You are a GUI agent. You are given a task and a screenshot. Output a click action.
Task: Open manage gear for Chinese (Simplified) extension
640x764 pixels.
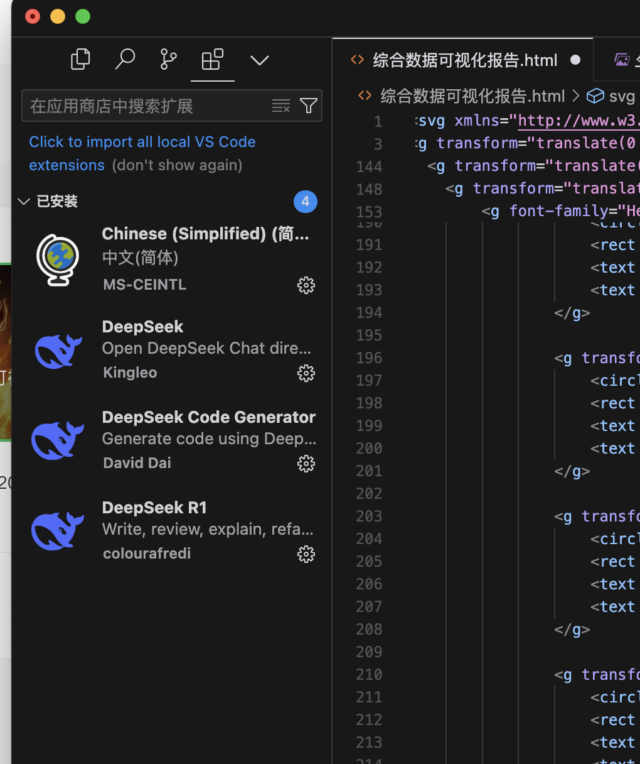click(306, 285)
